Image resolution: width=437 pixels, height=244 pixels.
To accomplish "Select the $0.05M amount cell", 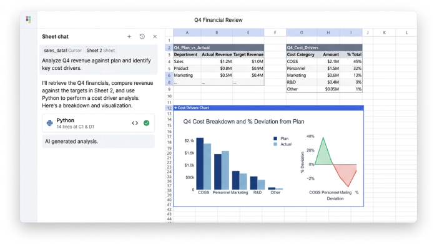I will [x=328, y=89].
